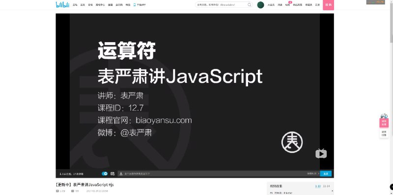Click the search magnifier icon
Screen dimensions: 393x195
(x=250, y=5)
